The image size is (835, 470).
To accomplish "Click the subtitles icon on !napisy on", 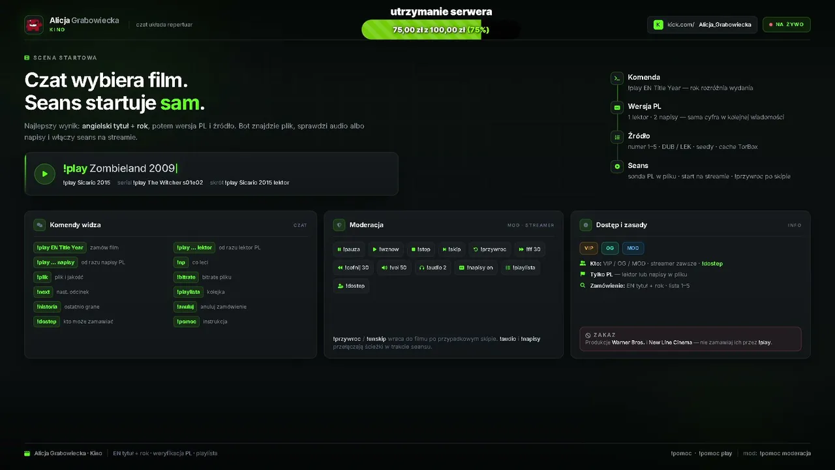I will tap(462, 268).
